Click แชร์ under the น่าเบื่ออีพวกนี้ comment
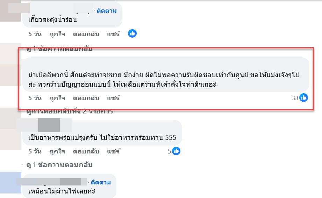This screenshot has width=322, height=198. click(113, 98)
